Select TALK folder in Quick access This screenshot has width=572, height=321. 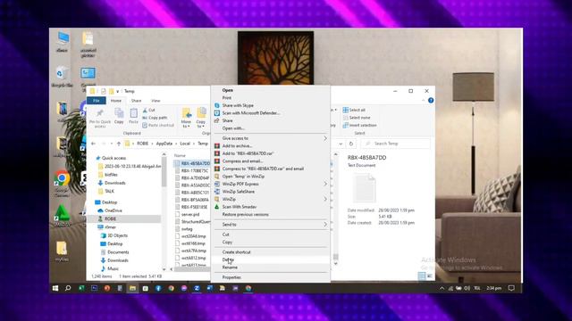click(109, 191)
